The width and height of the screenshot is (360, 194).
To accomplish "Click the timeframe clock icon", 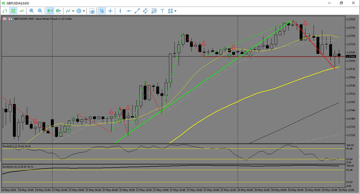I will tap(79, 11).
